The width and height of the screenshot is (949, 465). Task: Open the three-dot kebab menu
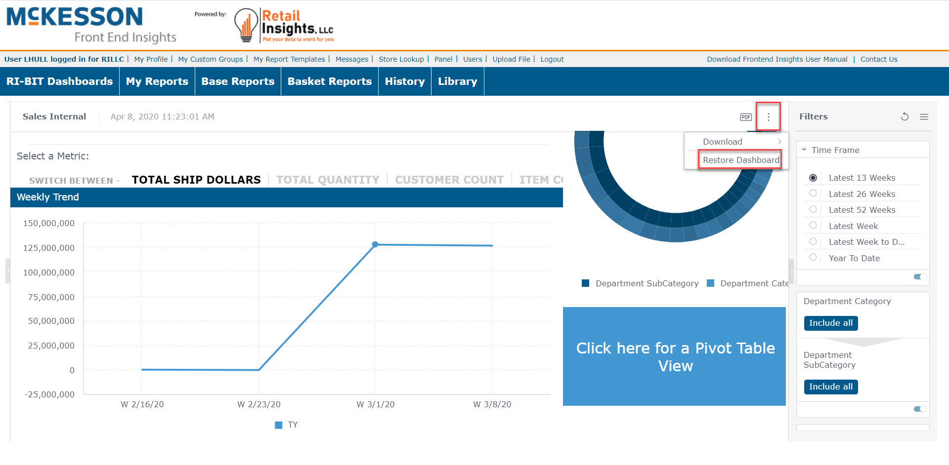coord(768,116)
